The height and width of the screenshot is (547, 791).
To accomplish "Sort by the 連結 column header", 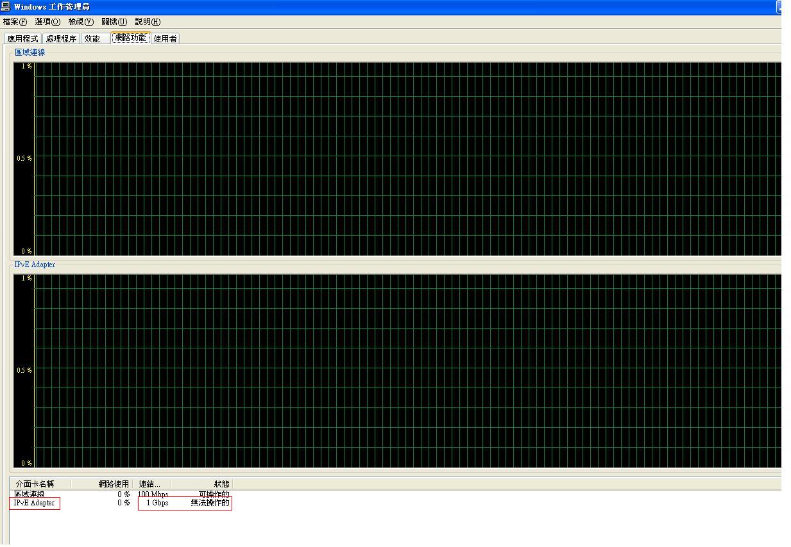I will pyautogui.click(x=150, y=484).
